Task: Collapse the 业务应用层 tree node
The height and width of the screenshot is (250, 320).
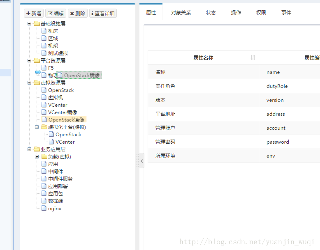Action: (29, 149)
